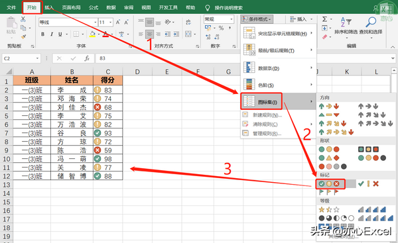Click the percent style button
398x243 pixels.
point(221,28)
